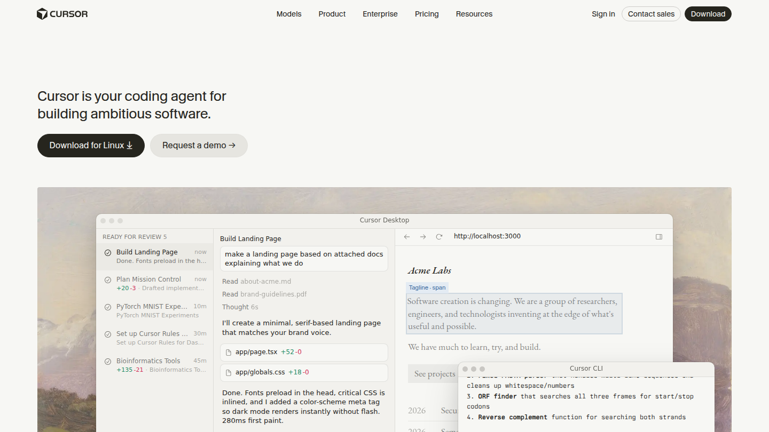This screenshot has height=432, width=769.
Task: Click the Contact sales button
Action: click(651, 14)
